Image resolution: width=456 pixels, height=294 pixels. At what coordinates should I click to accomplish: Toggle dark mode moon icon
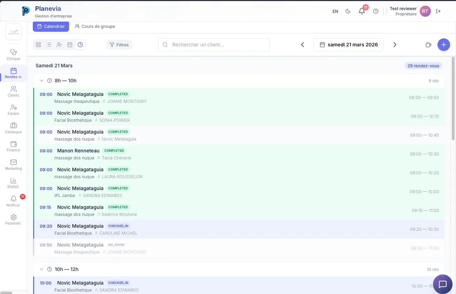tap(348, 11)
